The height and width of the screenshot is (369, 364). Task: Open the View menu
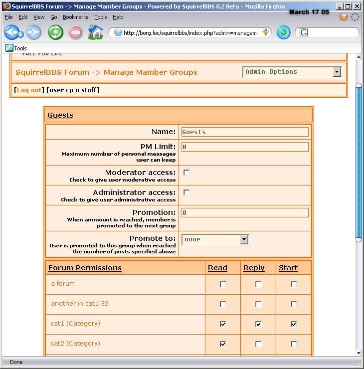[39, 17]
